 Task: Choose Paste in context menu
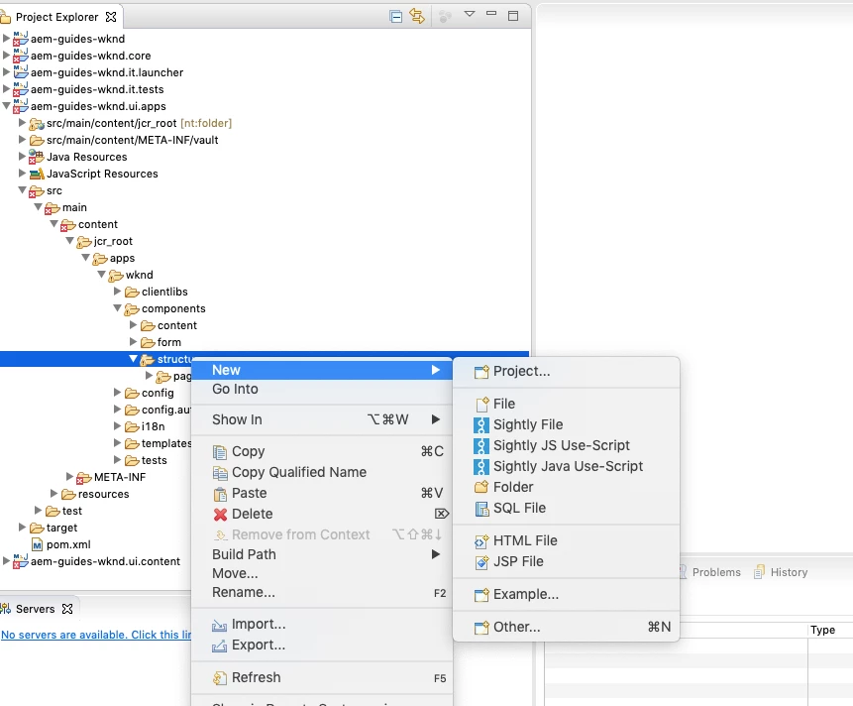(322, 493)
